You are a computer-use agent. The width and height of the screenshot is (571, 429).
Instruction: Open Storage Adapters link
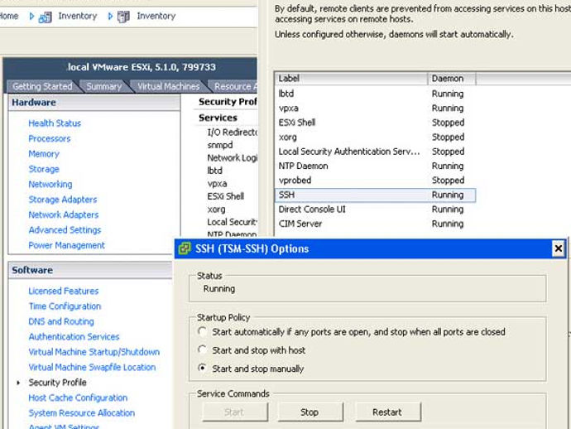pyautogui.click(x=63, y=200)
